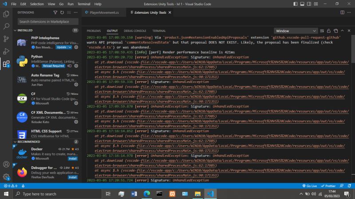This screenshot has width=355, height=199.
Task: Open File Explorer from taskbar
Action: [x=197, y=194]
